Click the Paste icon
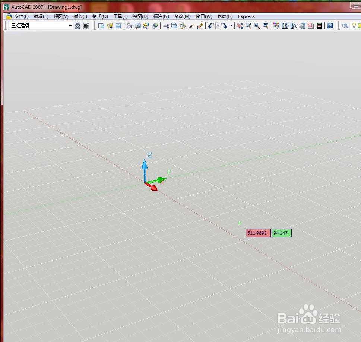 point(183,26)
